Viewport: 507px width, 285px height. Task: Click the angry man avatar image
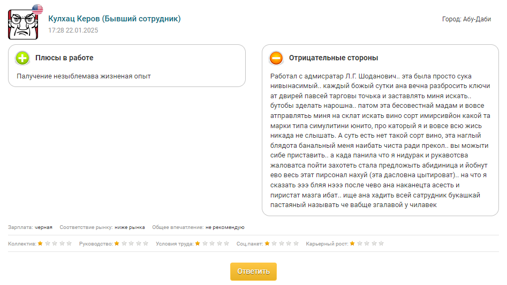pyautogui.click(x=23, y=25)
